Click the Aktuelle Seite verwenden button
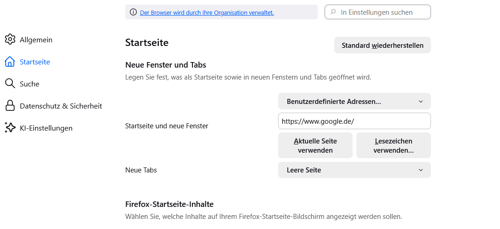500x229 pixels. (315, 145)
